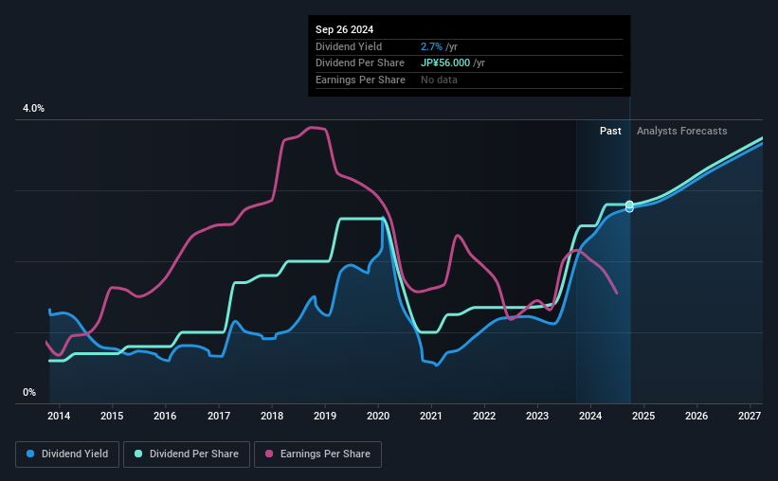The image size is (778, 481).
Task: Click the 2014 x-axis label
Action: click(59, 416)
